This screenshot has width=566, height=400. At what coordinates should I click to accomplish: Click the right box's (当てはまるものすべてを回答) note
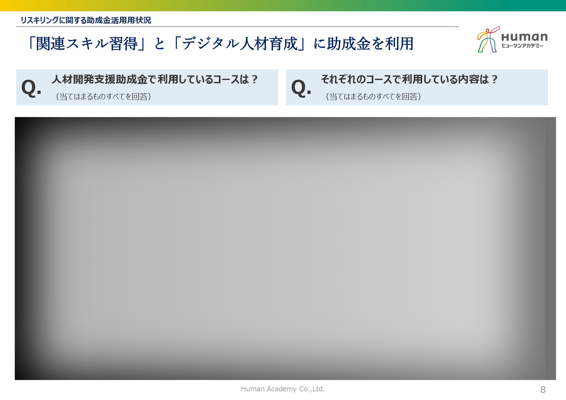click(373, 96)
